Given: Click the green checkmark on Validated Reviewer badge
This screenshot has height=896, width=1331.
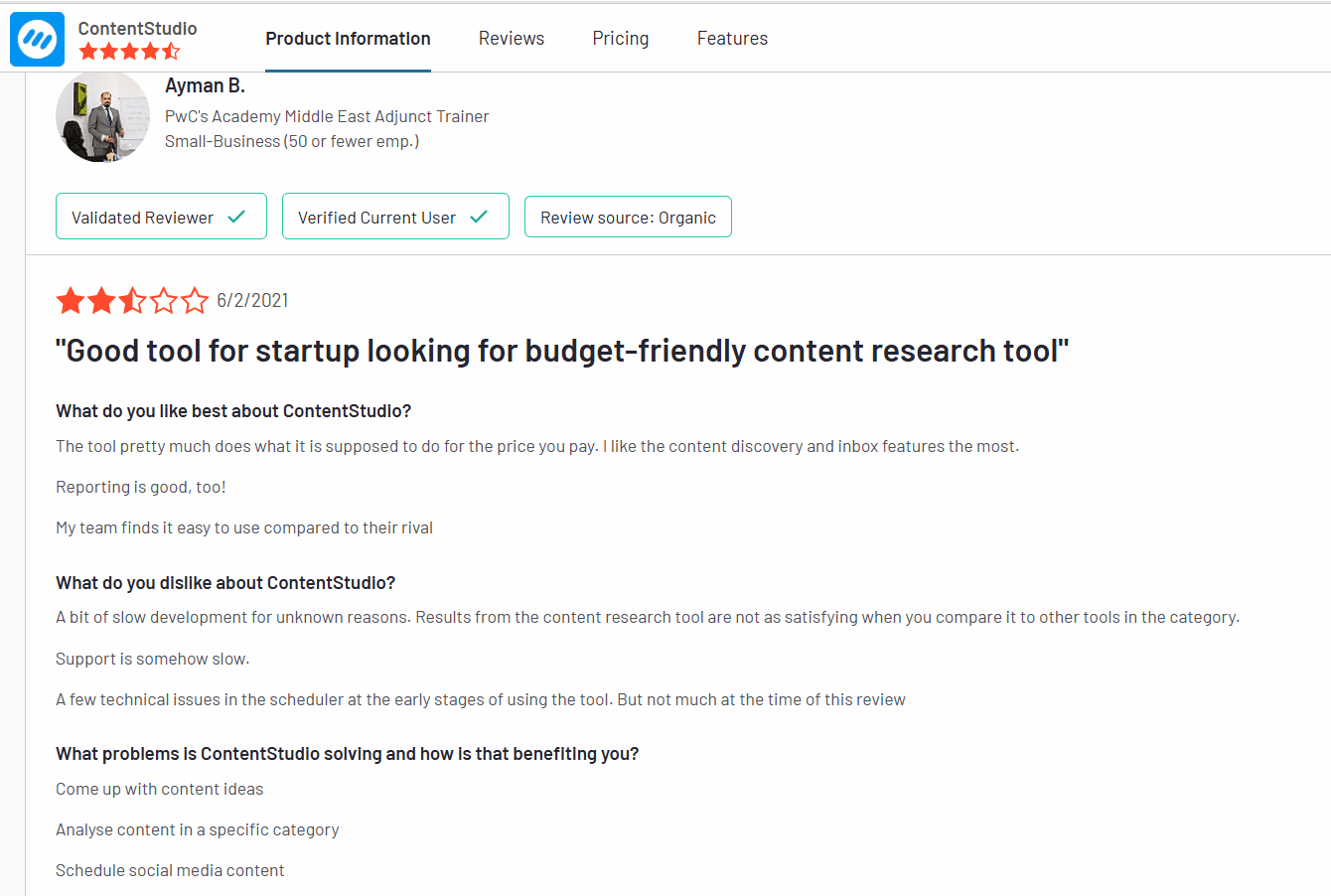Looking at the screenshot, I should coord(237,216).
